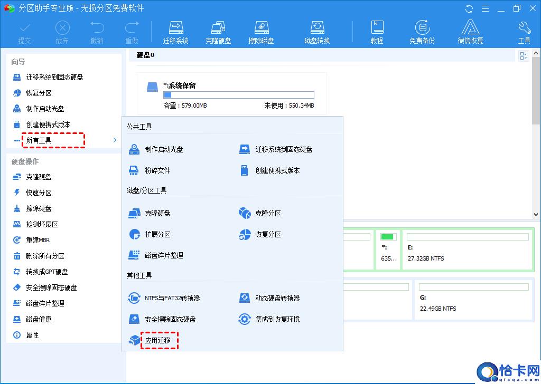Click the 迁移系统 toolbar icon
Screen dimensions: 541x384
[x=175, y=32]
